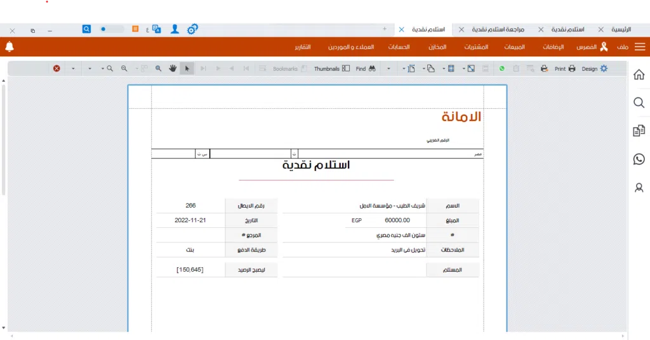Click the blue user icon in title bar
The height and width of the screenshot is (340, 650).
175,29
